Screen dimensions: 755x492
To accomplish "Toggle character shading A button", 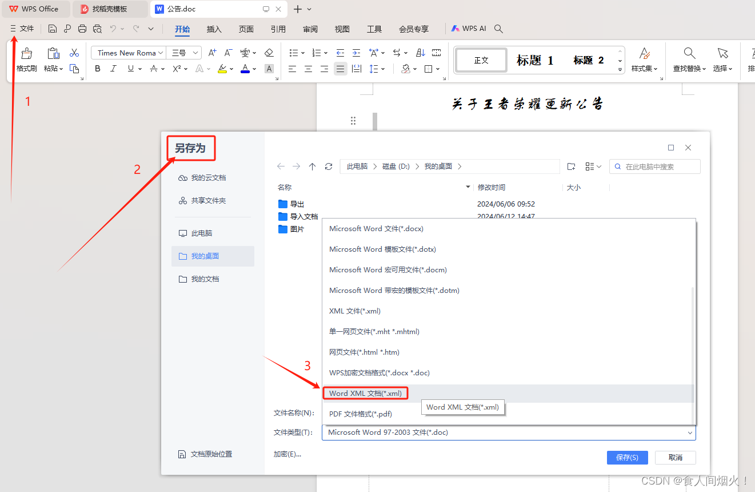I will [269, 69].
